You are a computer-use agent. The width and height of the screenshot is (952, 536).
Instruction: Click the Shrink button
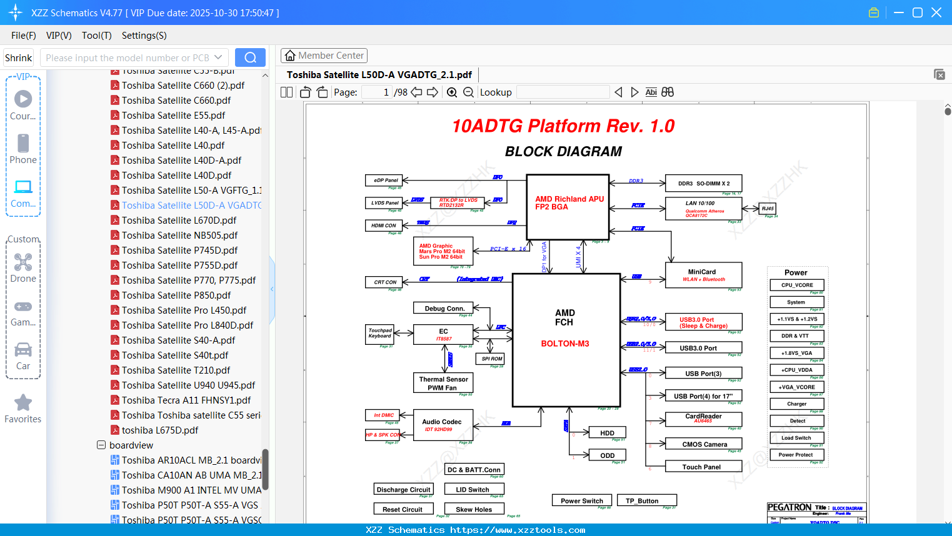19,57
